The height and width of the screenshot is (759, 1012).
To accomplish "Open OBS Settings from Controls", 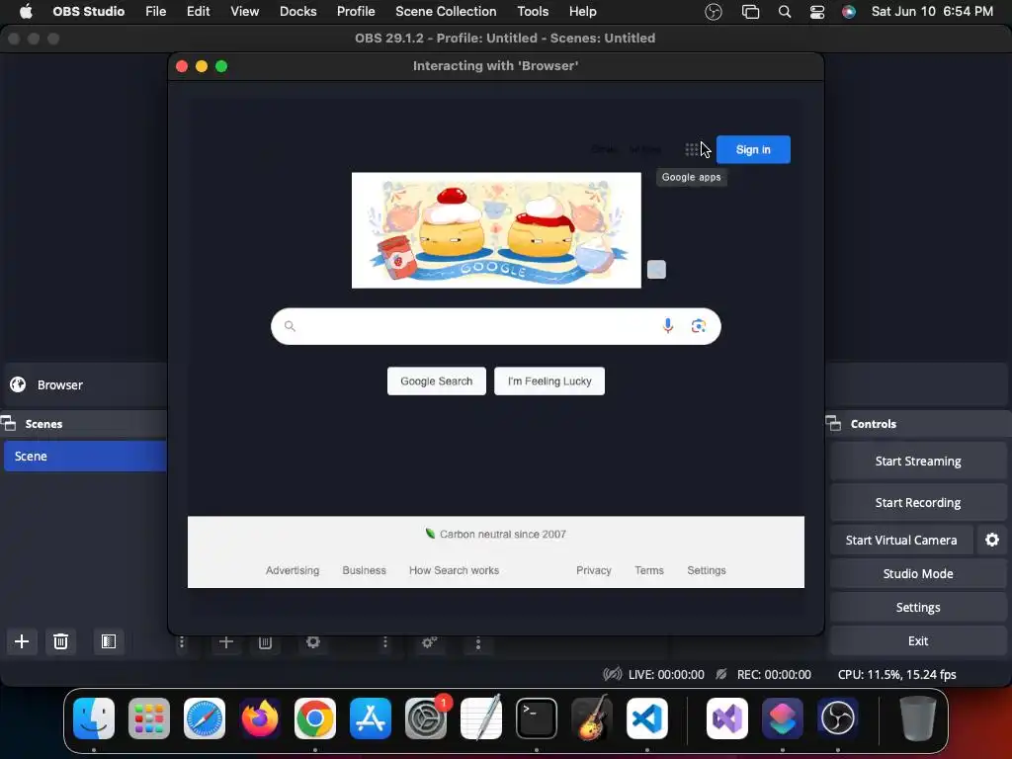I will (918, 608).
